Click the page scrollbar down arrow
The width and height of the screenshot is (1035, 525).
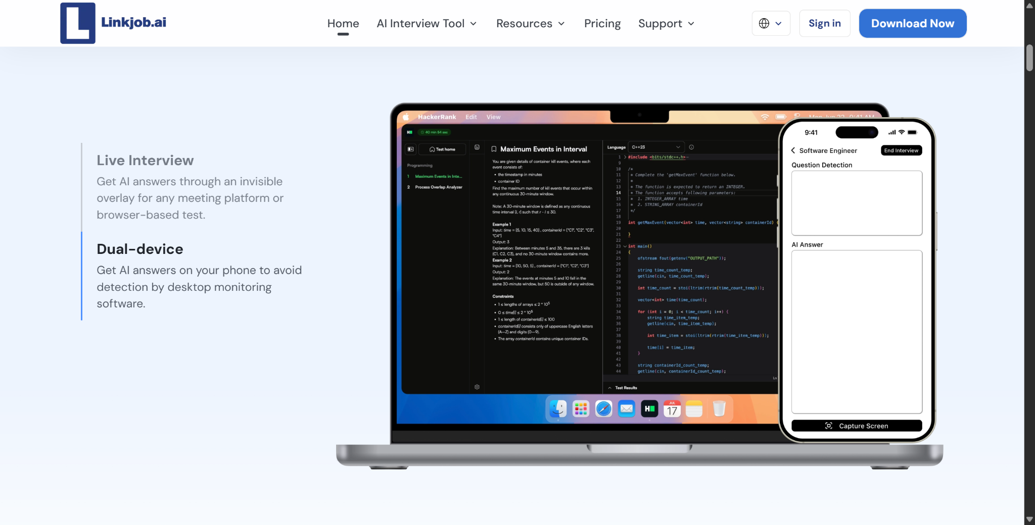coord(1029,519)
